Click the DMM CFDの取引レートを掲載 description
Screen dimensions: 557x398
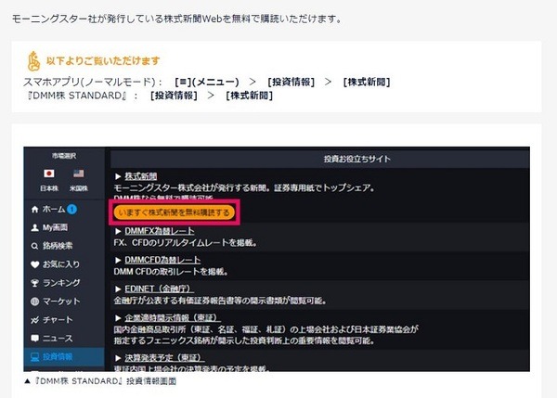click(171, 272)
